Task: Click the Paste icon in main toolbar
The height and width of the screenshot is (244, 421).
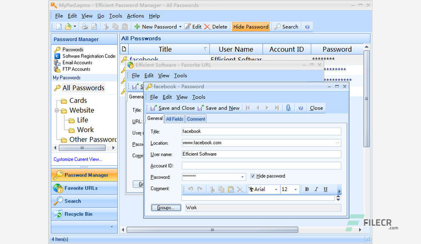Action: coord(125,27)
